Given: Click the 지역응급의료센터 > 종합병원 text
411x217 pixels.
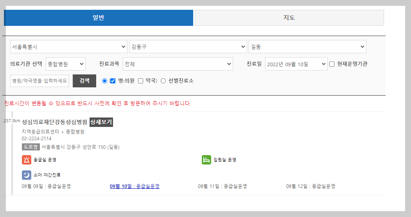Looking at the screenshot, I should tap(53, 132).
